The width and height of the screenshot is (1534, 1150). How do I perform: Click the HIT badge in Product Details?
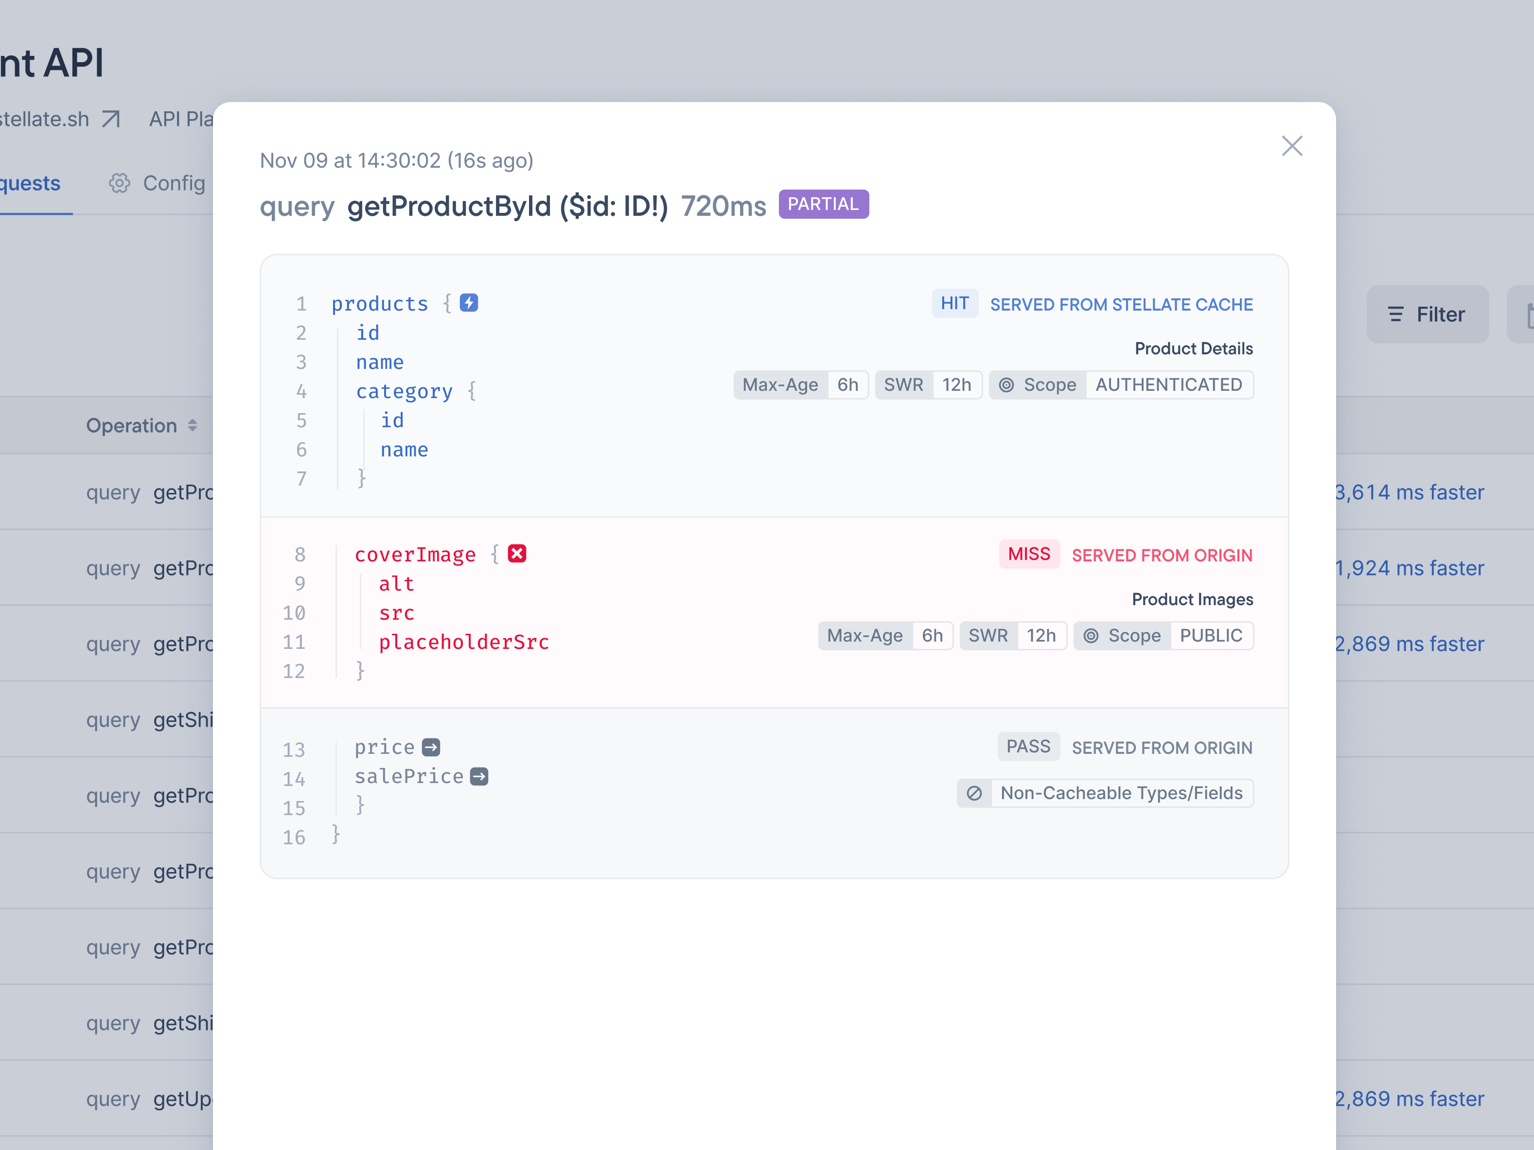tap(955, 304)
